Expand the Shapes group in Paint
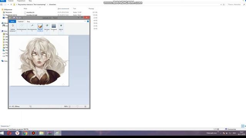Screen dimensions: 246x138 pyautogui.click(x=47, y=28)
